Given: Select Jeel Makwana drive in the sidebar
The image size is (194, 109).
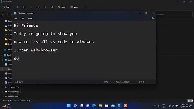Looking at the screenshot, I should (14, 96).
